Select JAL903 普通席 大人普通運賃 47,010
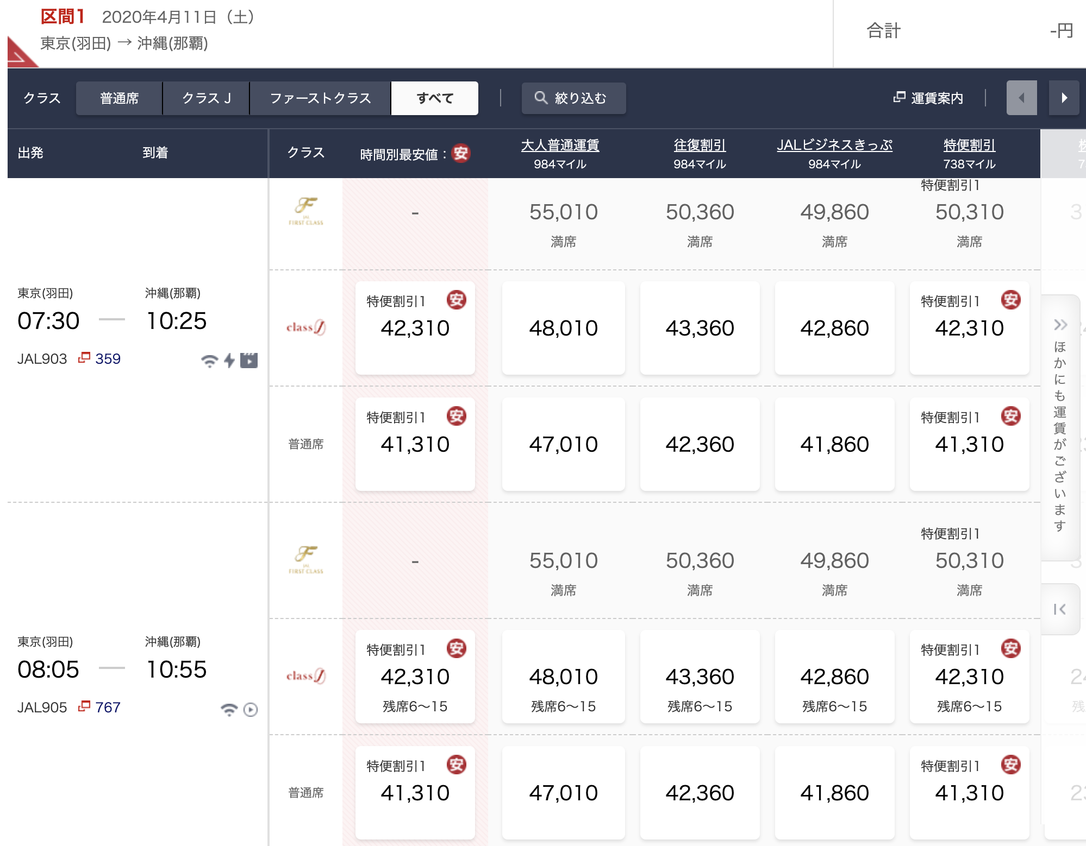This screenshot has width=1086, height=846. [564, 444]
